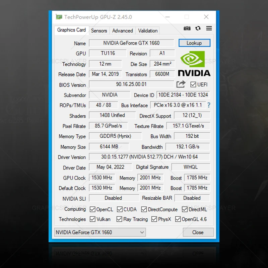The width and height of the screenshot is (268, 268).
Task: Click the Revision value A1
Action: point(162,53)
